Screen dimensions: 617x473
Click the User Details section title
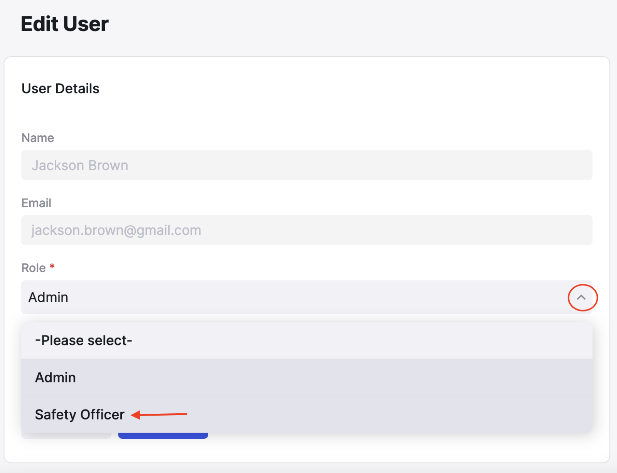pyautogui.click(x=61, y=89)
